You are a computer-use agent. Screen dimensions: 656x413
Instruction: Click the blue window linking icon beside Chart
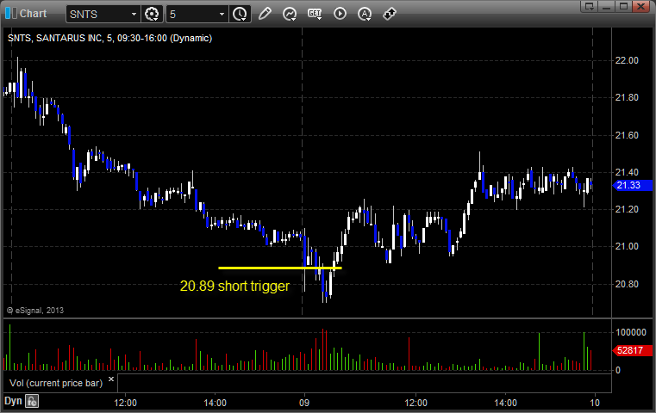click(x=10, y=13)
